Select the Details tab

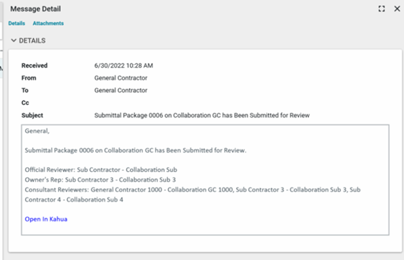tap(17, 24)
